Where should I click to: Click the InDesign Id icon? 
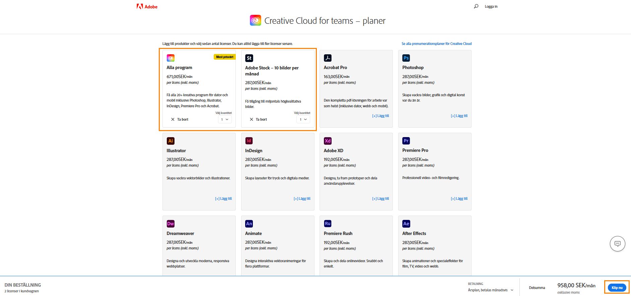tap(249, 141)
